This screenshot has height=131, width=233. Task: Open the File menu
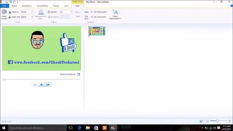[x=4, y=6]
